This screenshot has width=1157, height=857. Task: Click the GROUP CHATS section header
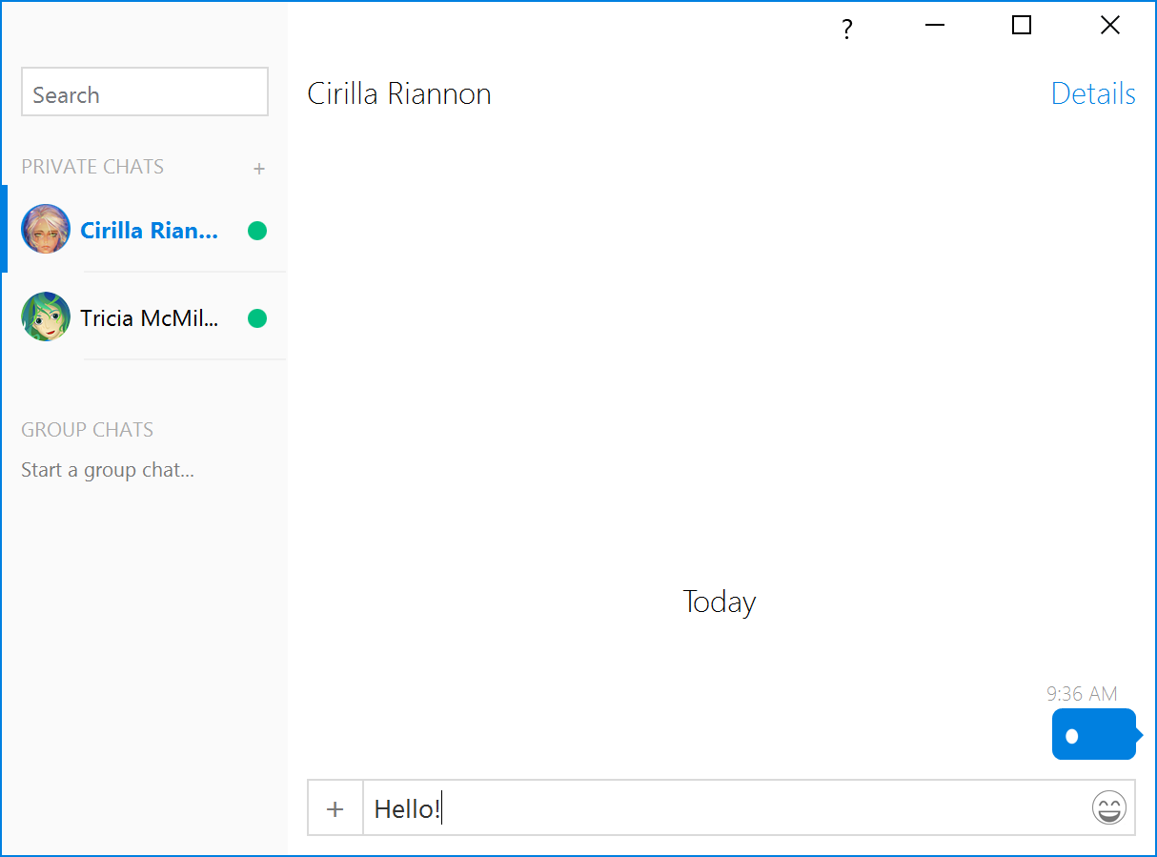click(87, 430)
